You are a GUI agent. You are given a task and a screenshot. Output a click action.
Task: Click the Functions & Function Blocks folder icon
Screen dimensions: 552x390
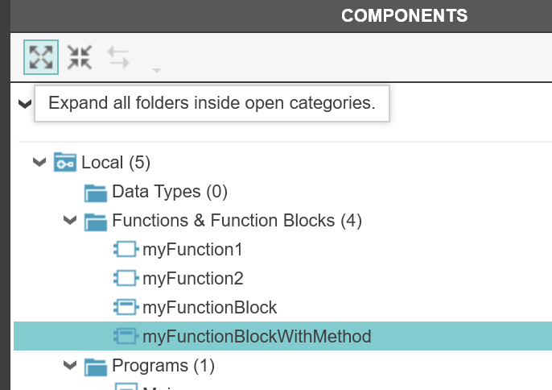tap(96, 222)
